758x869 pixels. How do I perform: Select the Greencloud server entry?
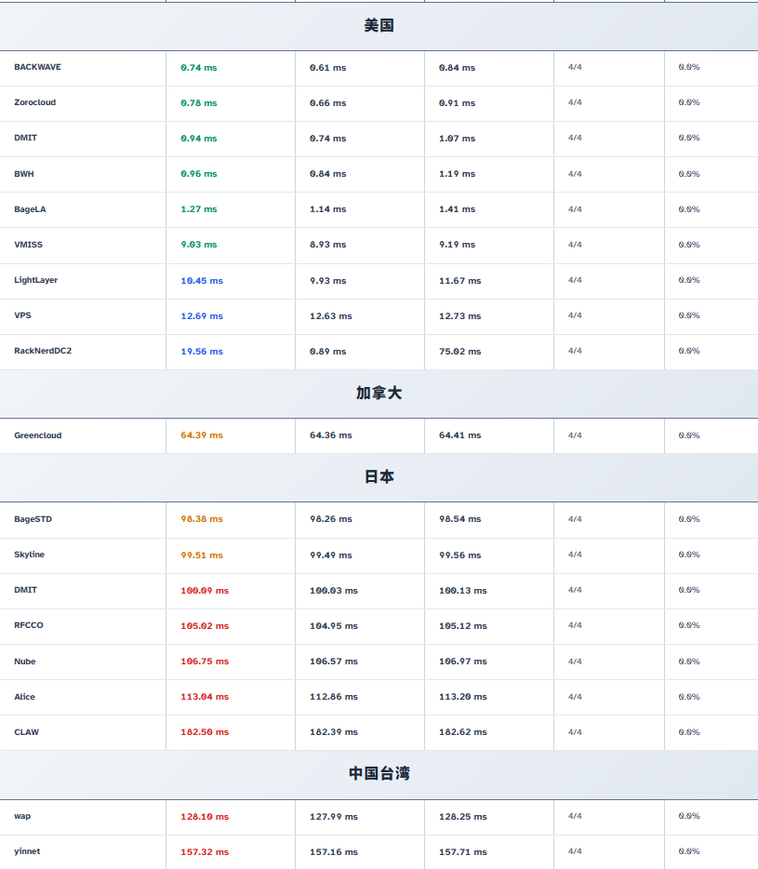coord(37,435)
